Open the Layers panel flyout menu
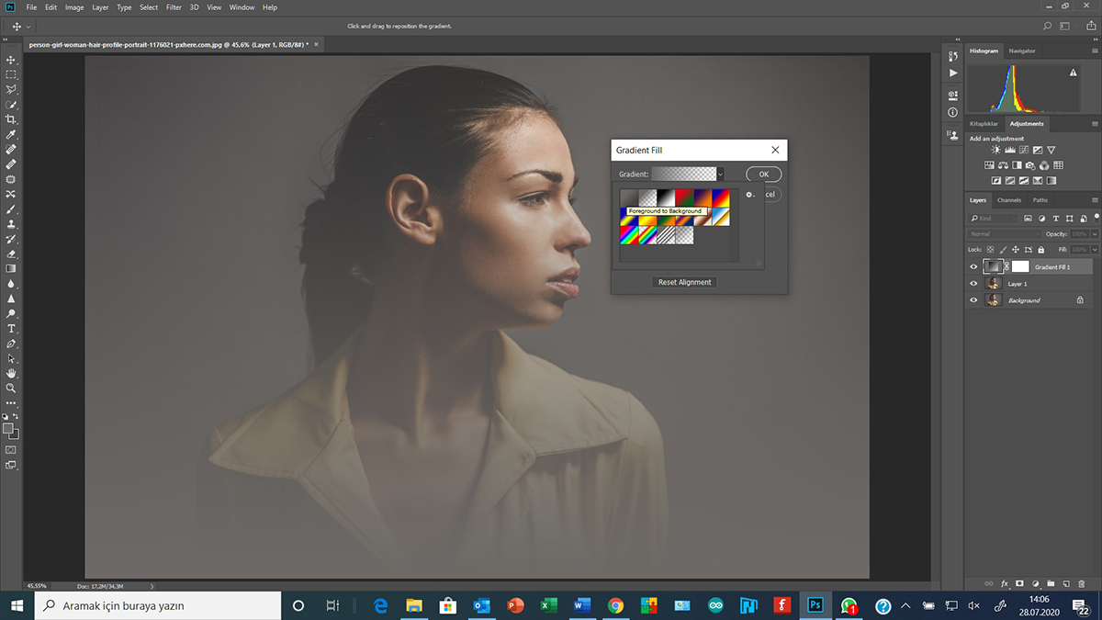 coord(1094,199)
